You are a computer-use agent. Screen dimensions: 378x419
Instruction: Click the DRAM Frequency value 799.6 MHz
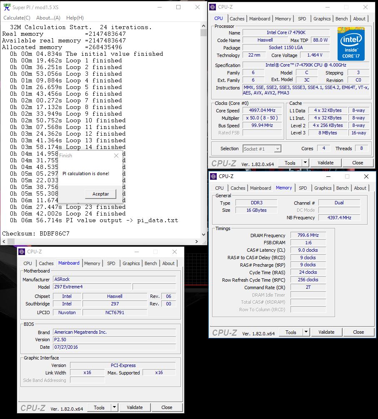308,235
